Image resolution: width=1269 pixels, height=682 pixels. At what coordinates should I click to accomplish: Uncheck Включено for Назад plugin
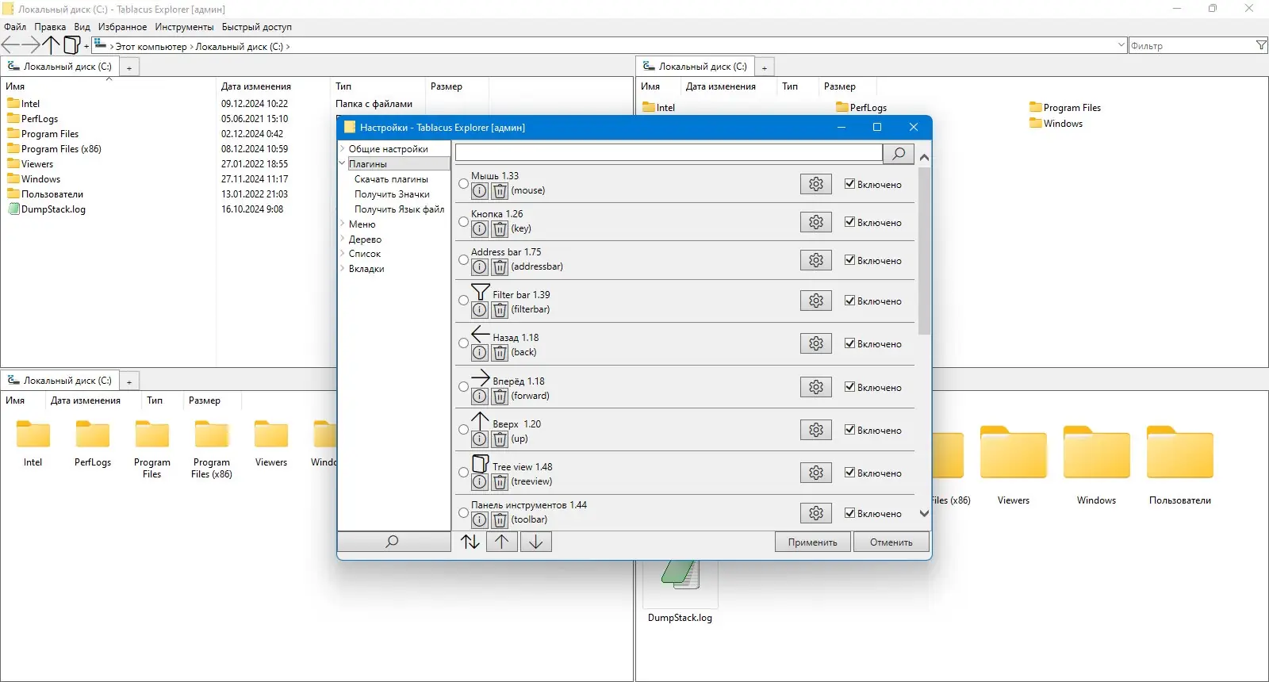[x=849, y=343]
